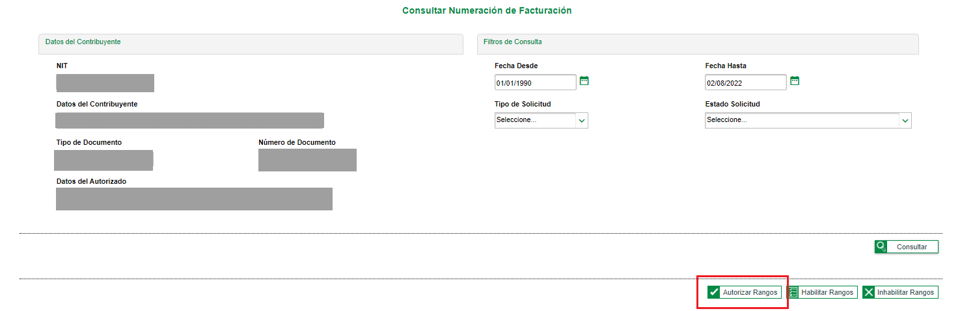Select the Datos del Contribuyente panel header
Image resolution: width=960 pixels, height=311 pixels.
point(250,43)
